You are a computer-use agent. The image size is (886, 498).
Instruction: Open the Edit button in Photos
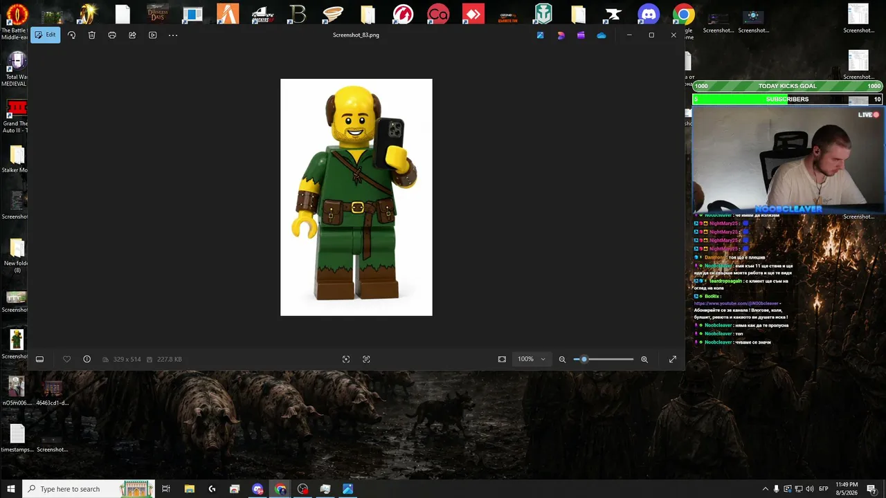[x=45, y=35]
